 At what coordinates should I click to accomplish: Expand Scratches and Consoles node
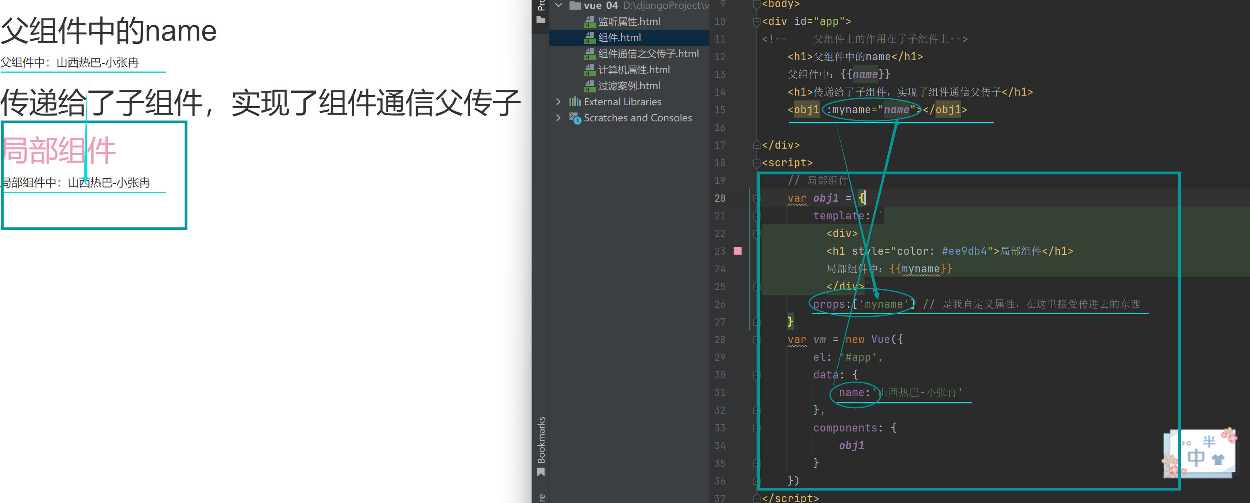(559, 118)
